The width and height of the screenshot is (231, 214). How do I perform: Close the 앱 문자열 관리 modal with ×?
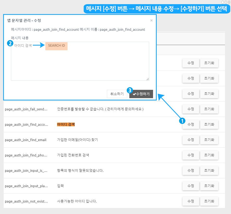pyautogui.click(x=151, y=21)
